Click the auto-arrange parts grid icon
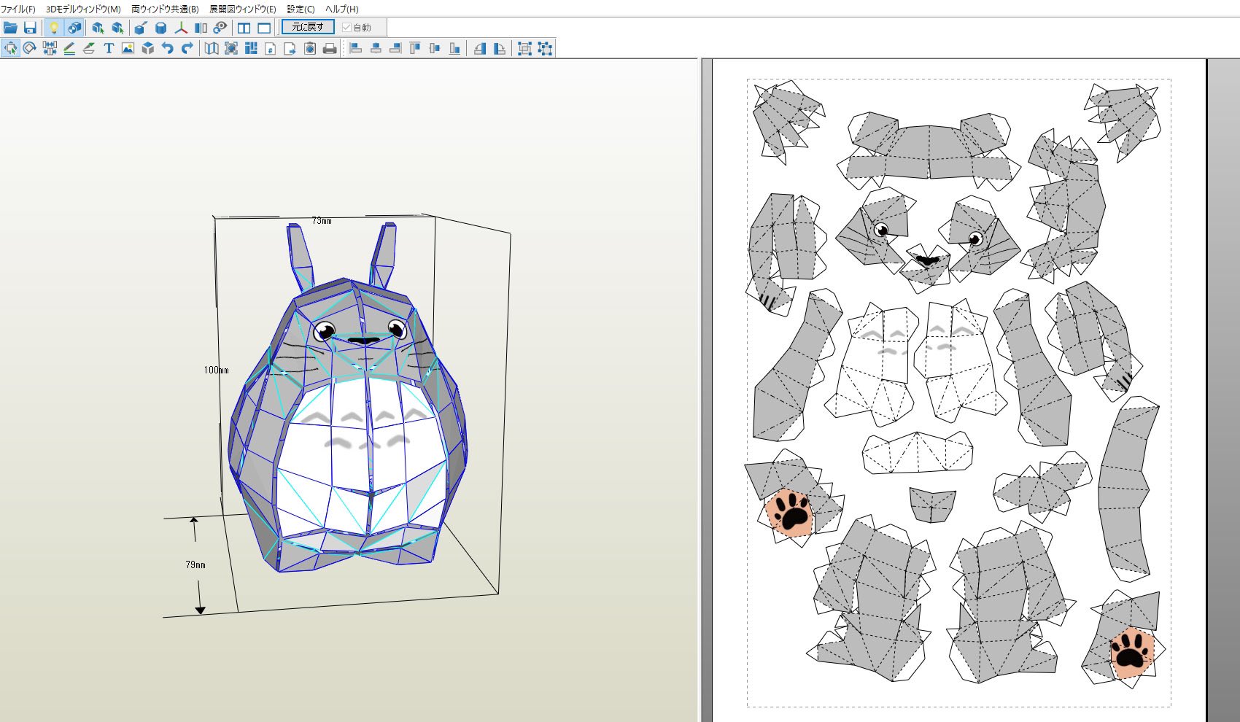1240x722 pixels. click(x=251, y=48)
